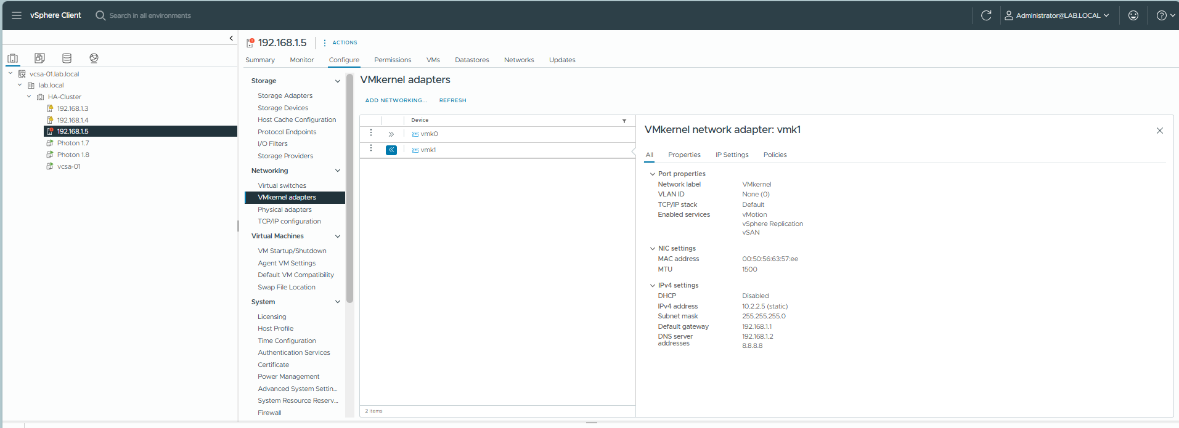Screen dimensions: 1179x428
Task: Open the vmk1 row three-dot actions menu
Action: tap(371, 148)
